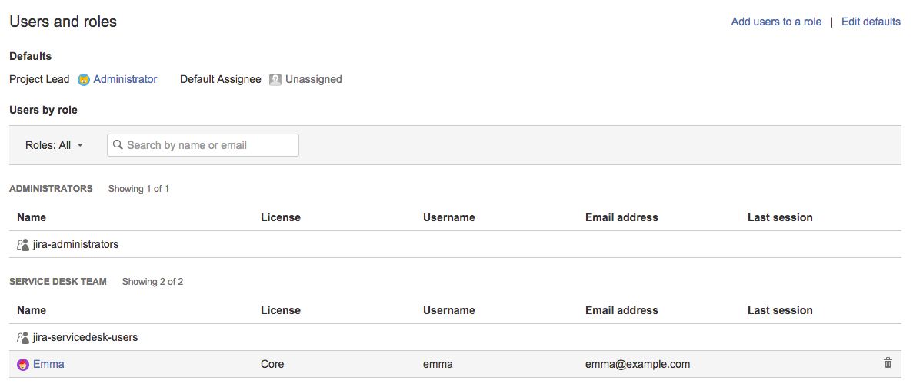This screenshot has height=387, width=913.
Task: Click the Service Desk Team License header
Action: coord(281,310)
